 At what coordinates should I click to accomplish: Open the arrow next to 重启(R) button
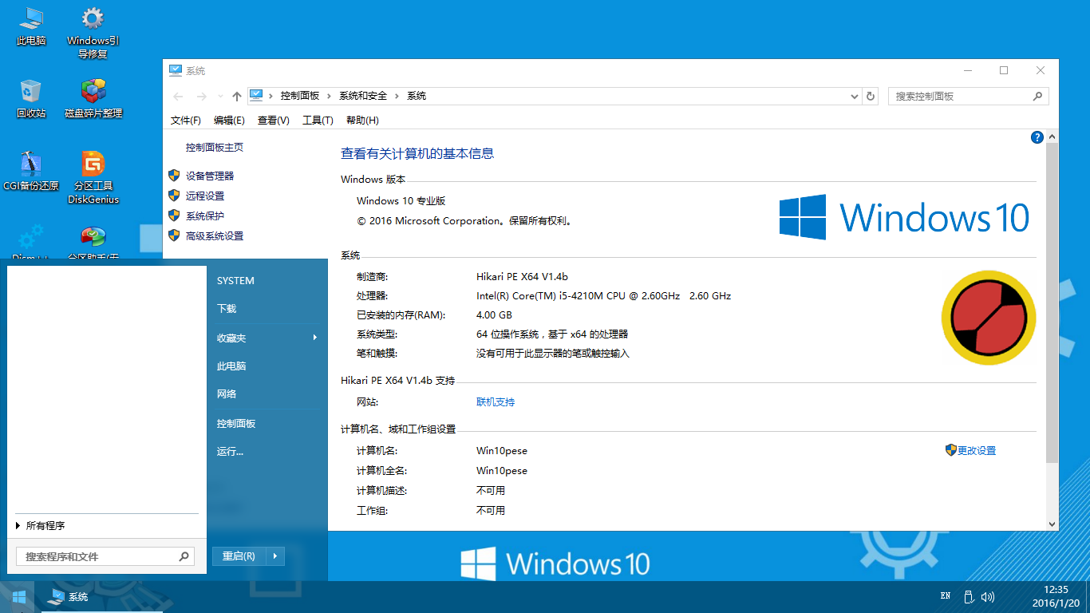(274, 556)
